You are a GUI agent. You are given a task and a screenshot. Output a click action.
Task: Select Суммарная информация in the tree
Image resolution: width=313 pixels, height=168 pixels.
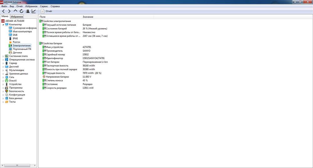pos(25,28)
